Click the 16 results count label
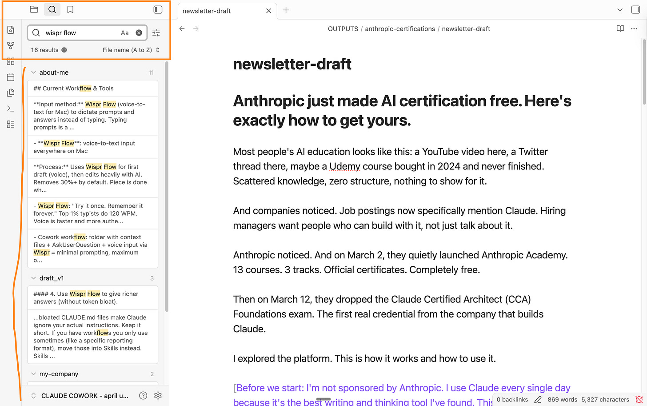This screenshot has height=406, width=647. pyautogui.click(x=44, y=50)
